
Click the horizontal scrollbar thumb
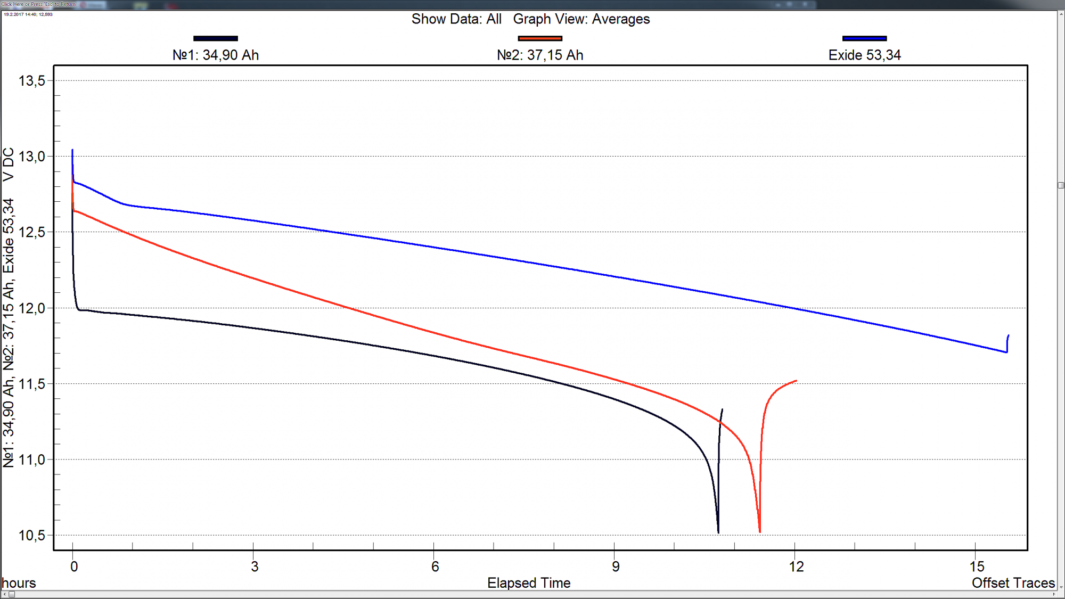point(12,594)
